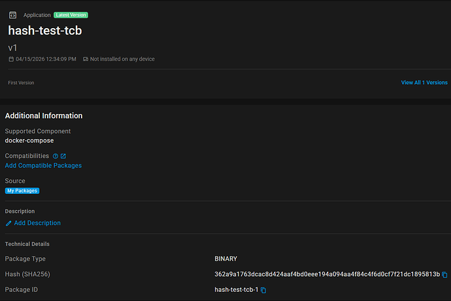
Task: Click pencil icon beside Add Description
Action: click(8, 223)
